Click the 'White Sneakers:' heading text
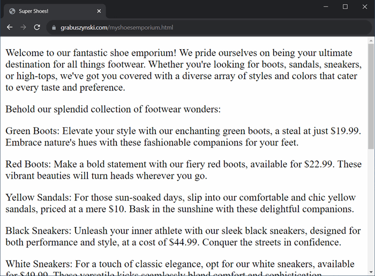The image size is (375, 276). pos(39,264)
